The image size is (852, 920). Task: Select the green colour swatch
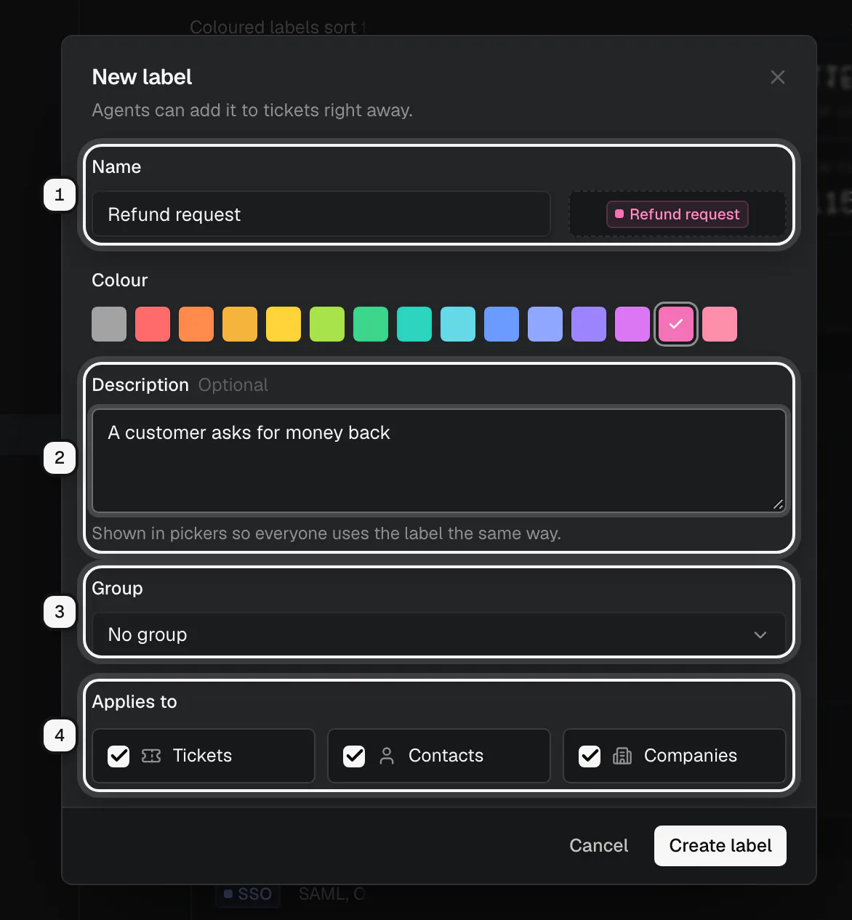[x=371, y=324]
